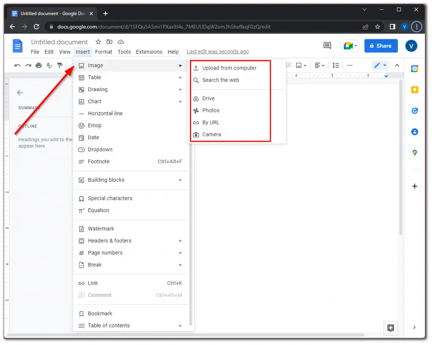Open version history via Last edit link
Screen dimensions: 432x345
[217, 51]
